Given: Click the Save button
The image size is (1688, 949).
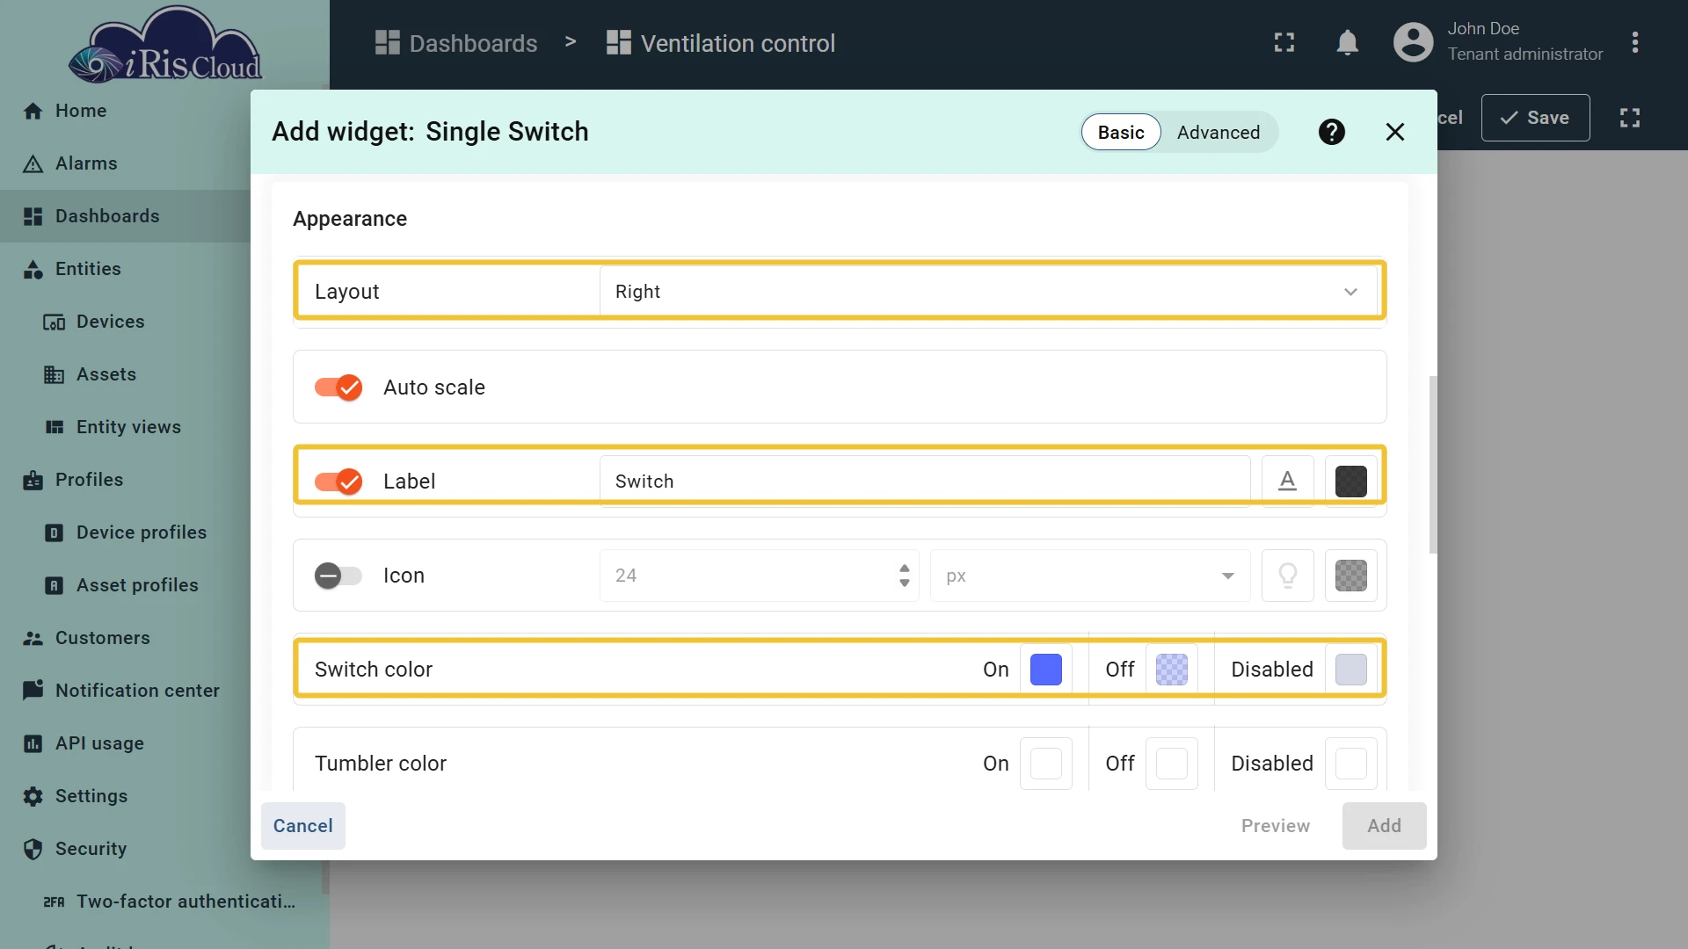Looking at the screenshot, I should click(x=1535, y=118).
